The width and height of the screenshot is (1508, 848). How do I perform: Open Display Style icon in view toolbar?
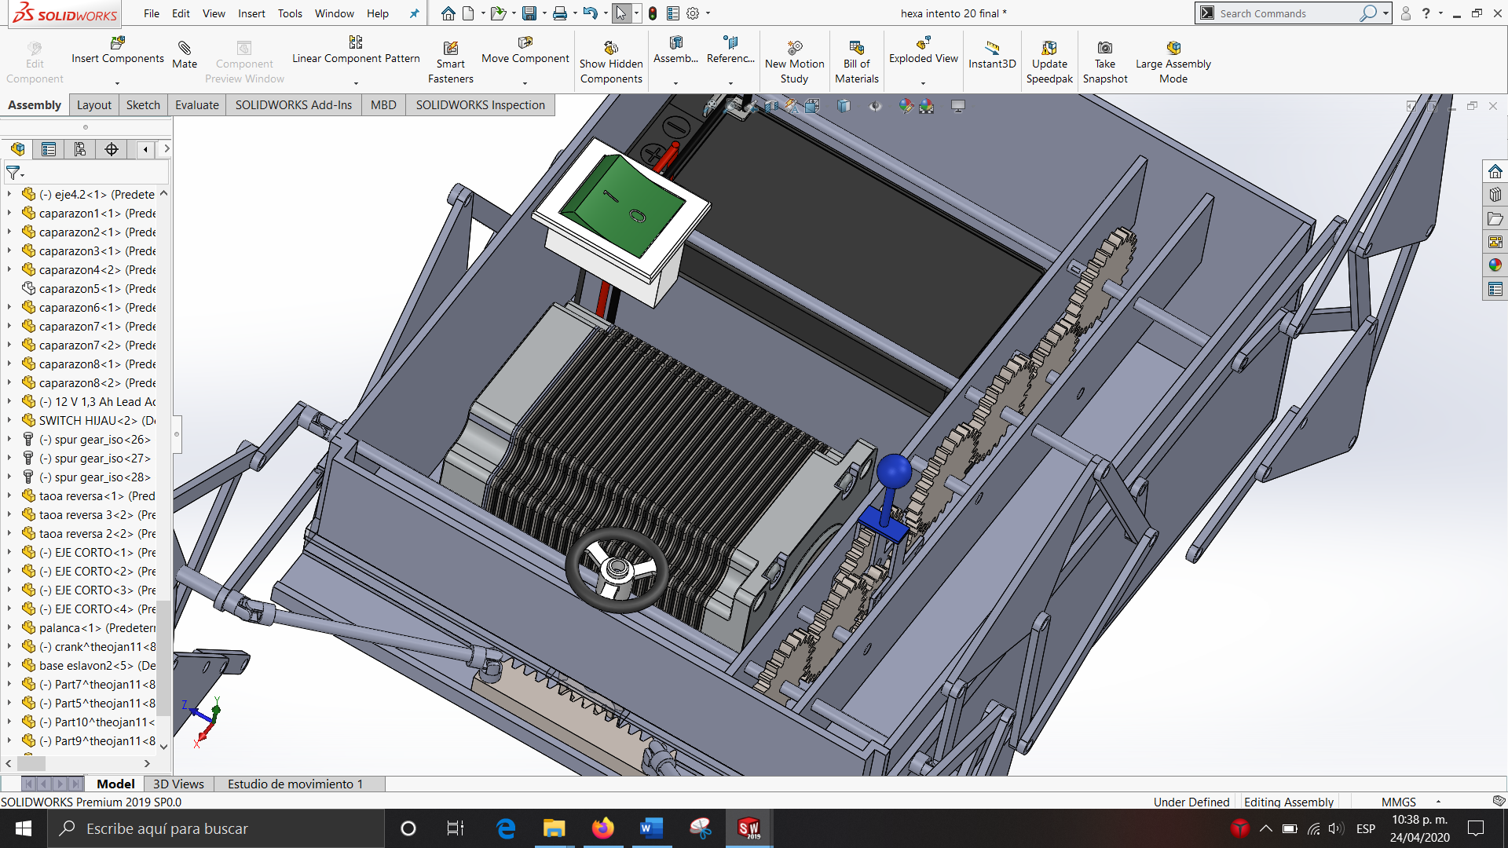point(844,106)
